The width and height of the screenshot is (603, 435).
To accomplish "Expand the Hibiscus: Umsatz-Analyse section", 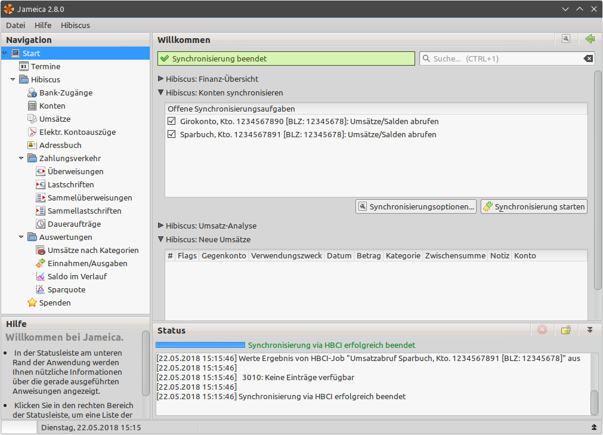I will click(x=161, y=226).
